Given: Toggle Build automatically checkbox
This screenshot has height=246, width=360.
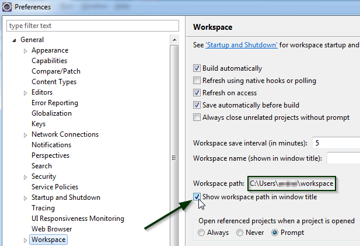Looking at the screenshot, I should (197, 68).
